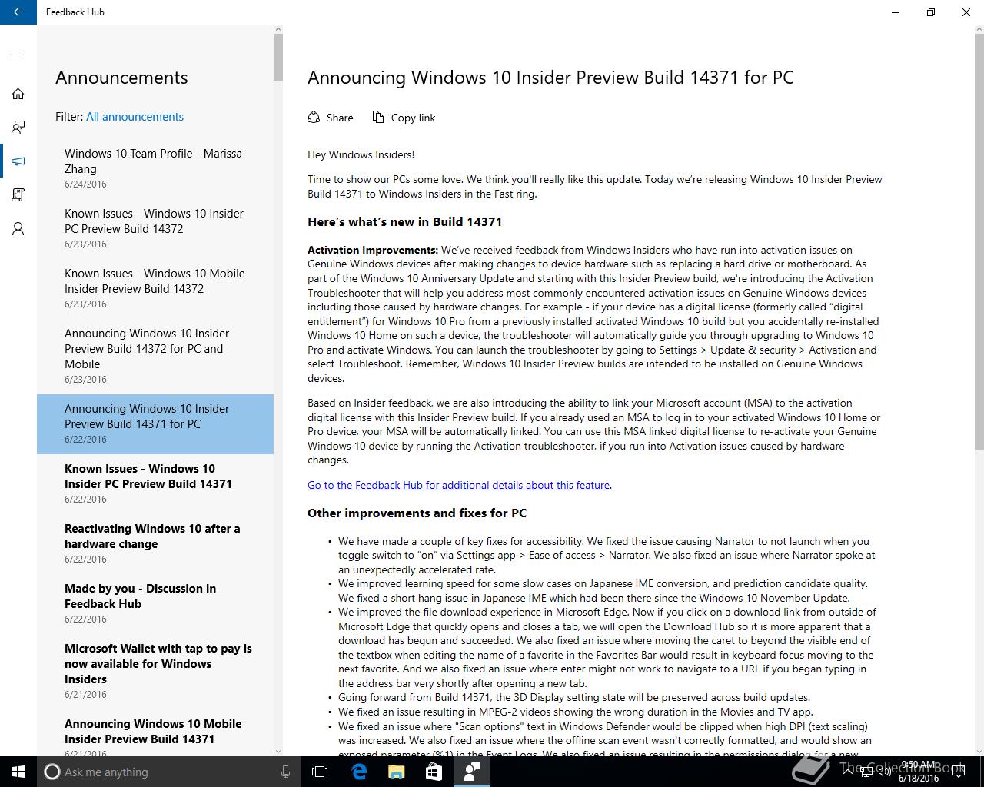The height and width of the screenshot is (787, 984).
Task: Go to the Home page icon
Action: (18, 94)
